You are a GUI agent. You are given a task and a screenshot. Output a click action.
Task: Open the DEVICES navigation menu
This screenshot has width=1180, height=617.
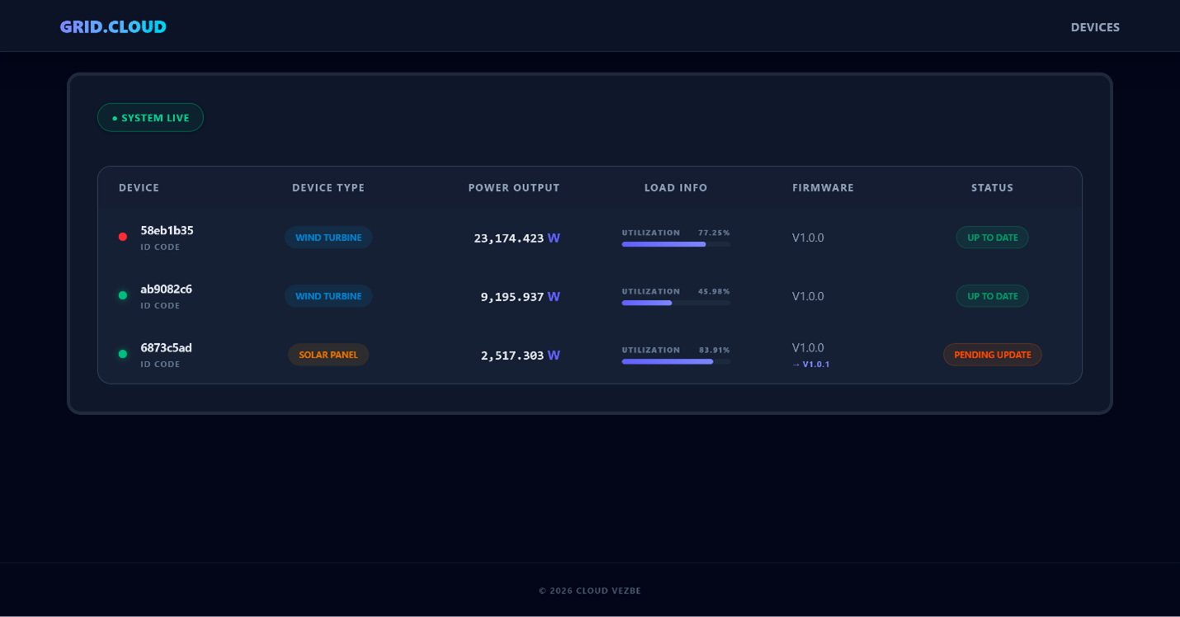click(x=1095, y=26)
